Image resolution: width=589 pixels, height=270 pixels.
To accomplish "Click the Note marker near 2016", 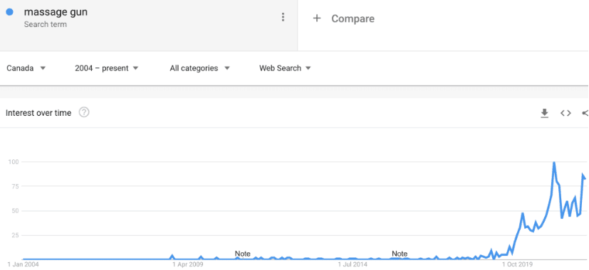I will click(x=400, y=254).
